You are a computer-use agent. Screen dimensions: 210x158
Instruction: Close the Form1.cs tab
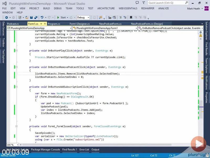point(45,24)
